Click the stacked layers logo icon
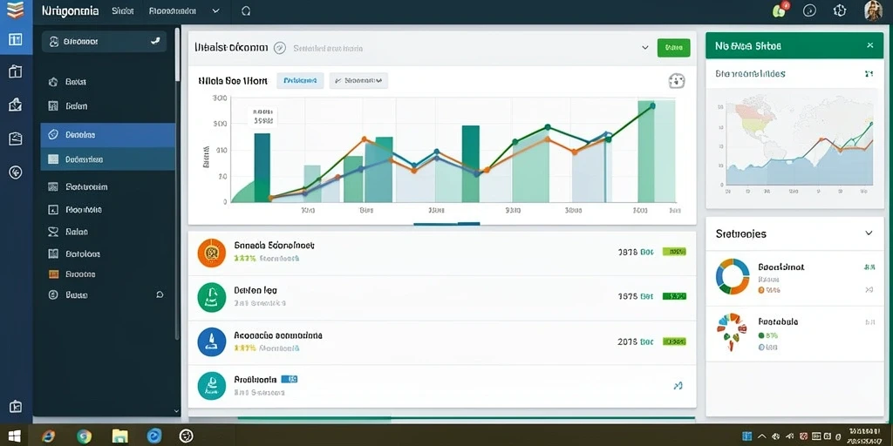Viewport: 893px width, 446px height. click(16, 10)
